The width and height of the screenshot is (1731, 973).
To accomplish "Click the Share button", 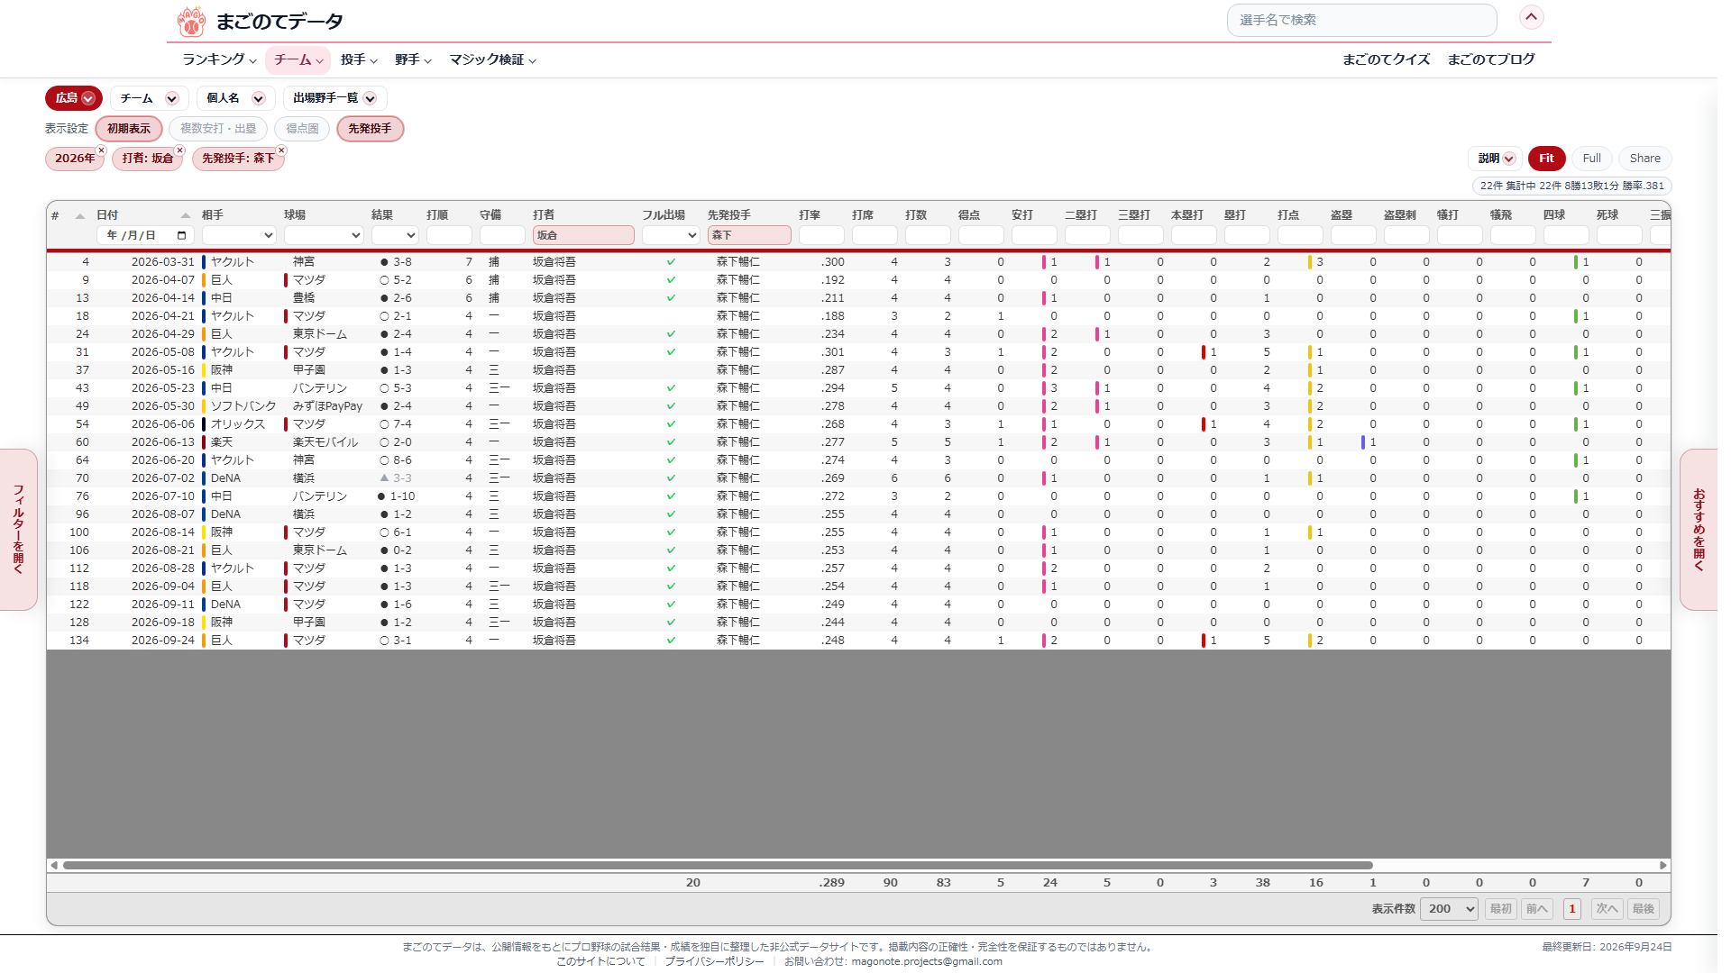I will point(1644,159).
